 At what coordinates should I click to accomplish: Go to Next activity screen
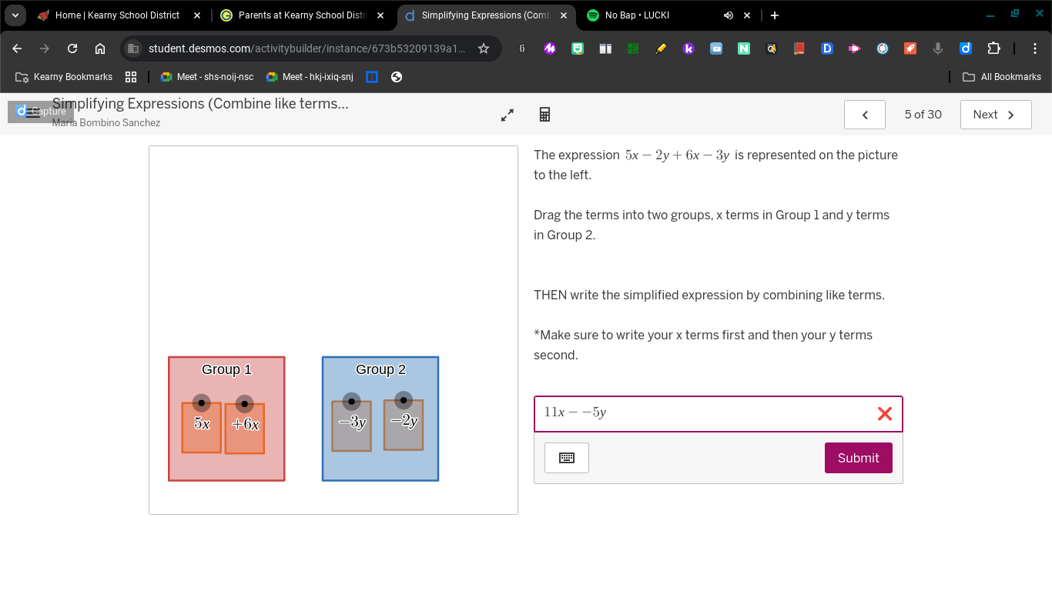pos(996,115)
